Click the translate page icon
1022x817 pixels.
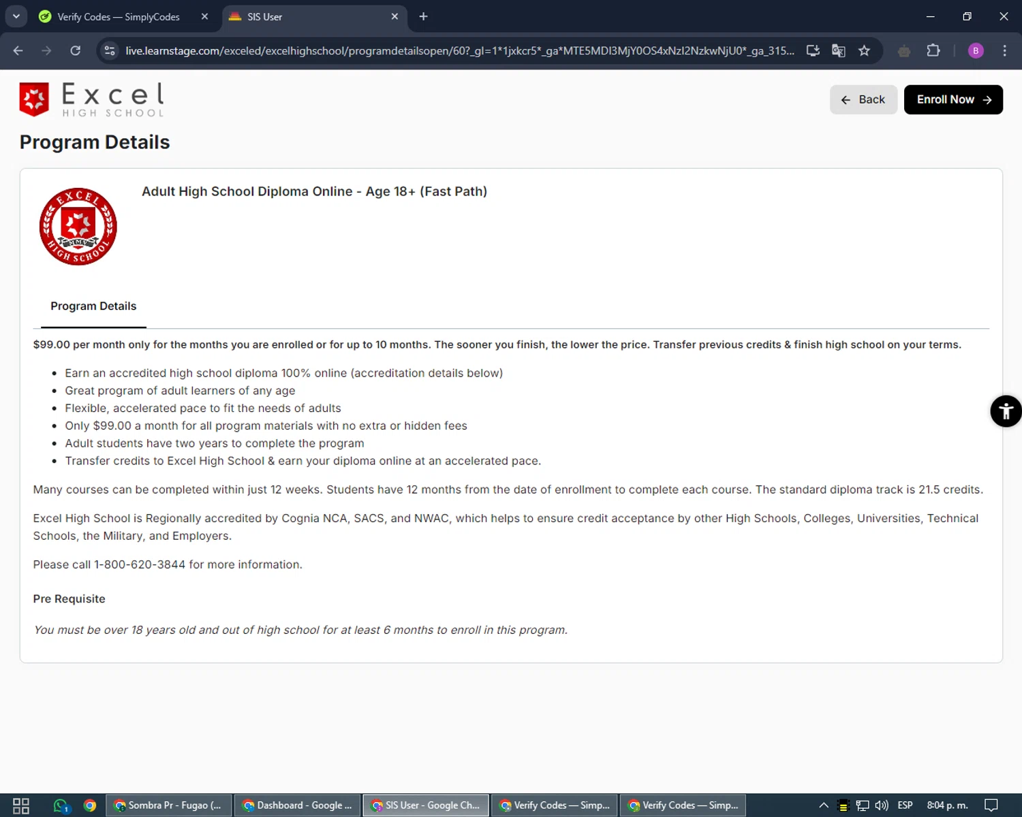click(x=839, y=51)
